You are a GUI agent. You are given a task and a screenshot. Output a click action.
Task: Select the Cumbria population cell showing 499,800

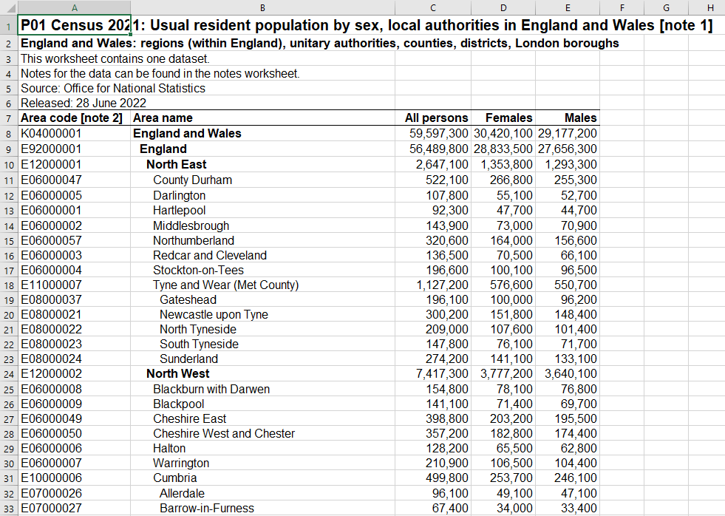433,478
